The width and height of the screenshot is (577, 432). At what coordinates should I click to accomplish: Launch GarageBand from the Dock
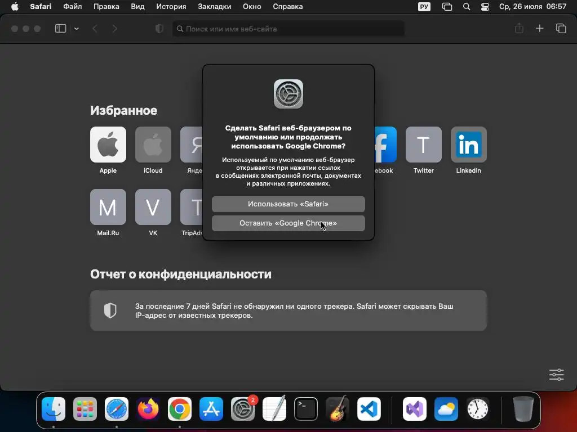[x=338, y=409]
